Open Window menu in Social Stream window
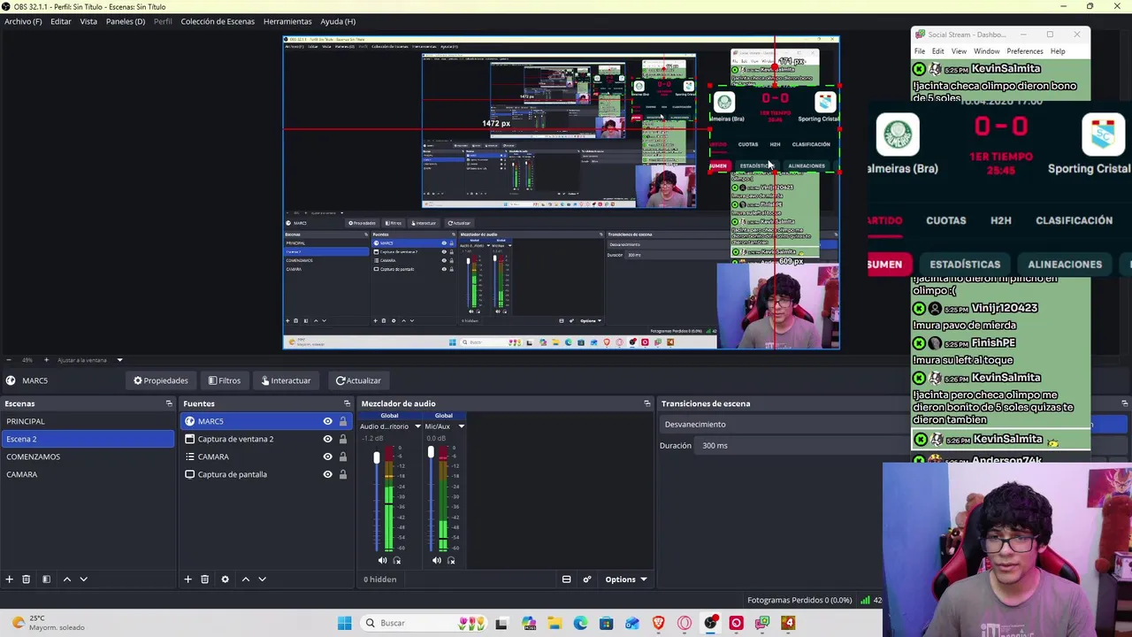 [986, 51]
